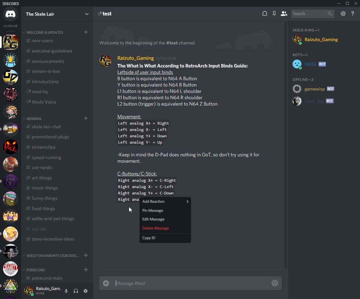This screenshot has width=360, height=299.
Task: Add channel to SKELETON KNIGHTS category
Action: pos(86,255)
